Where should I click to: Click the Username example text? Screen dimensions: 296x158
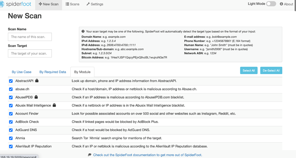click(x=216, y=49)
